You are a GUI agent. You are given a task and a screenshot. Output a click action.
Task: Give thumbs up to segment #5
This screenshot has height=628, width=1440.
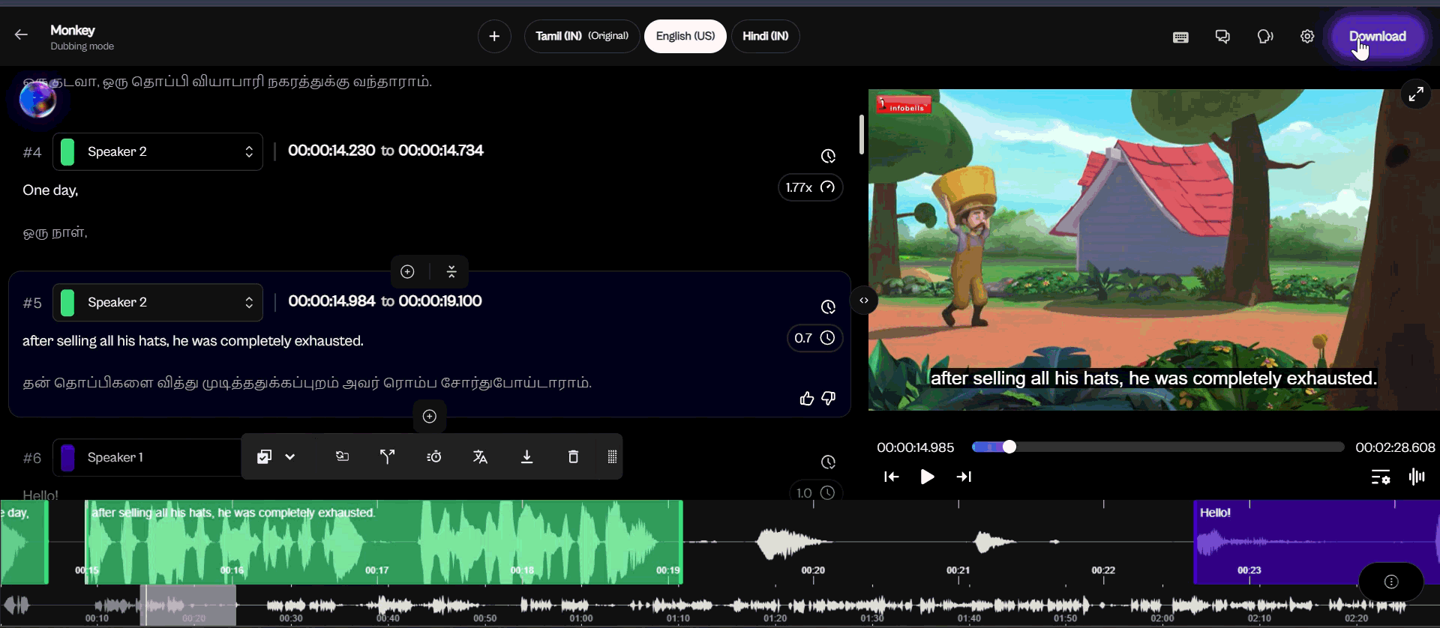click(806, 399)
